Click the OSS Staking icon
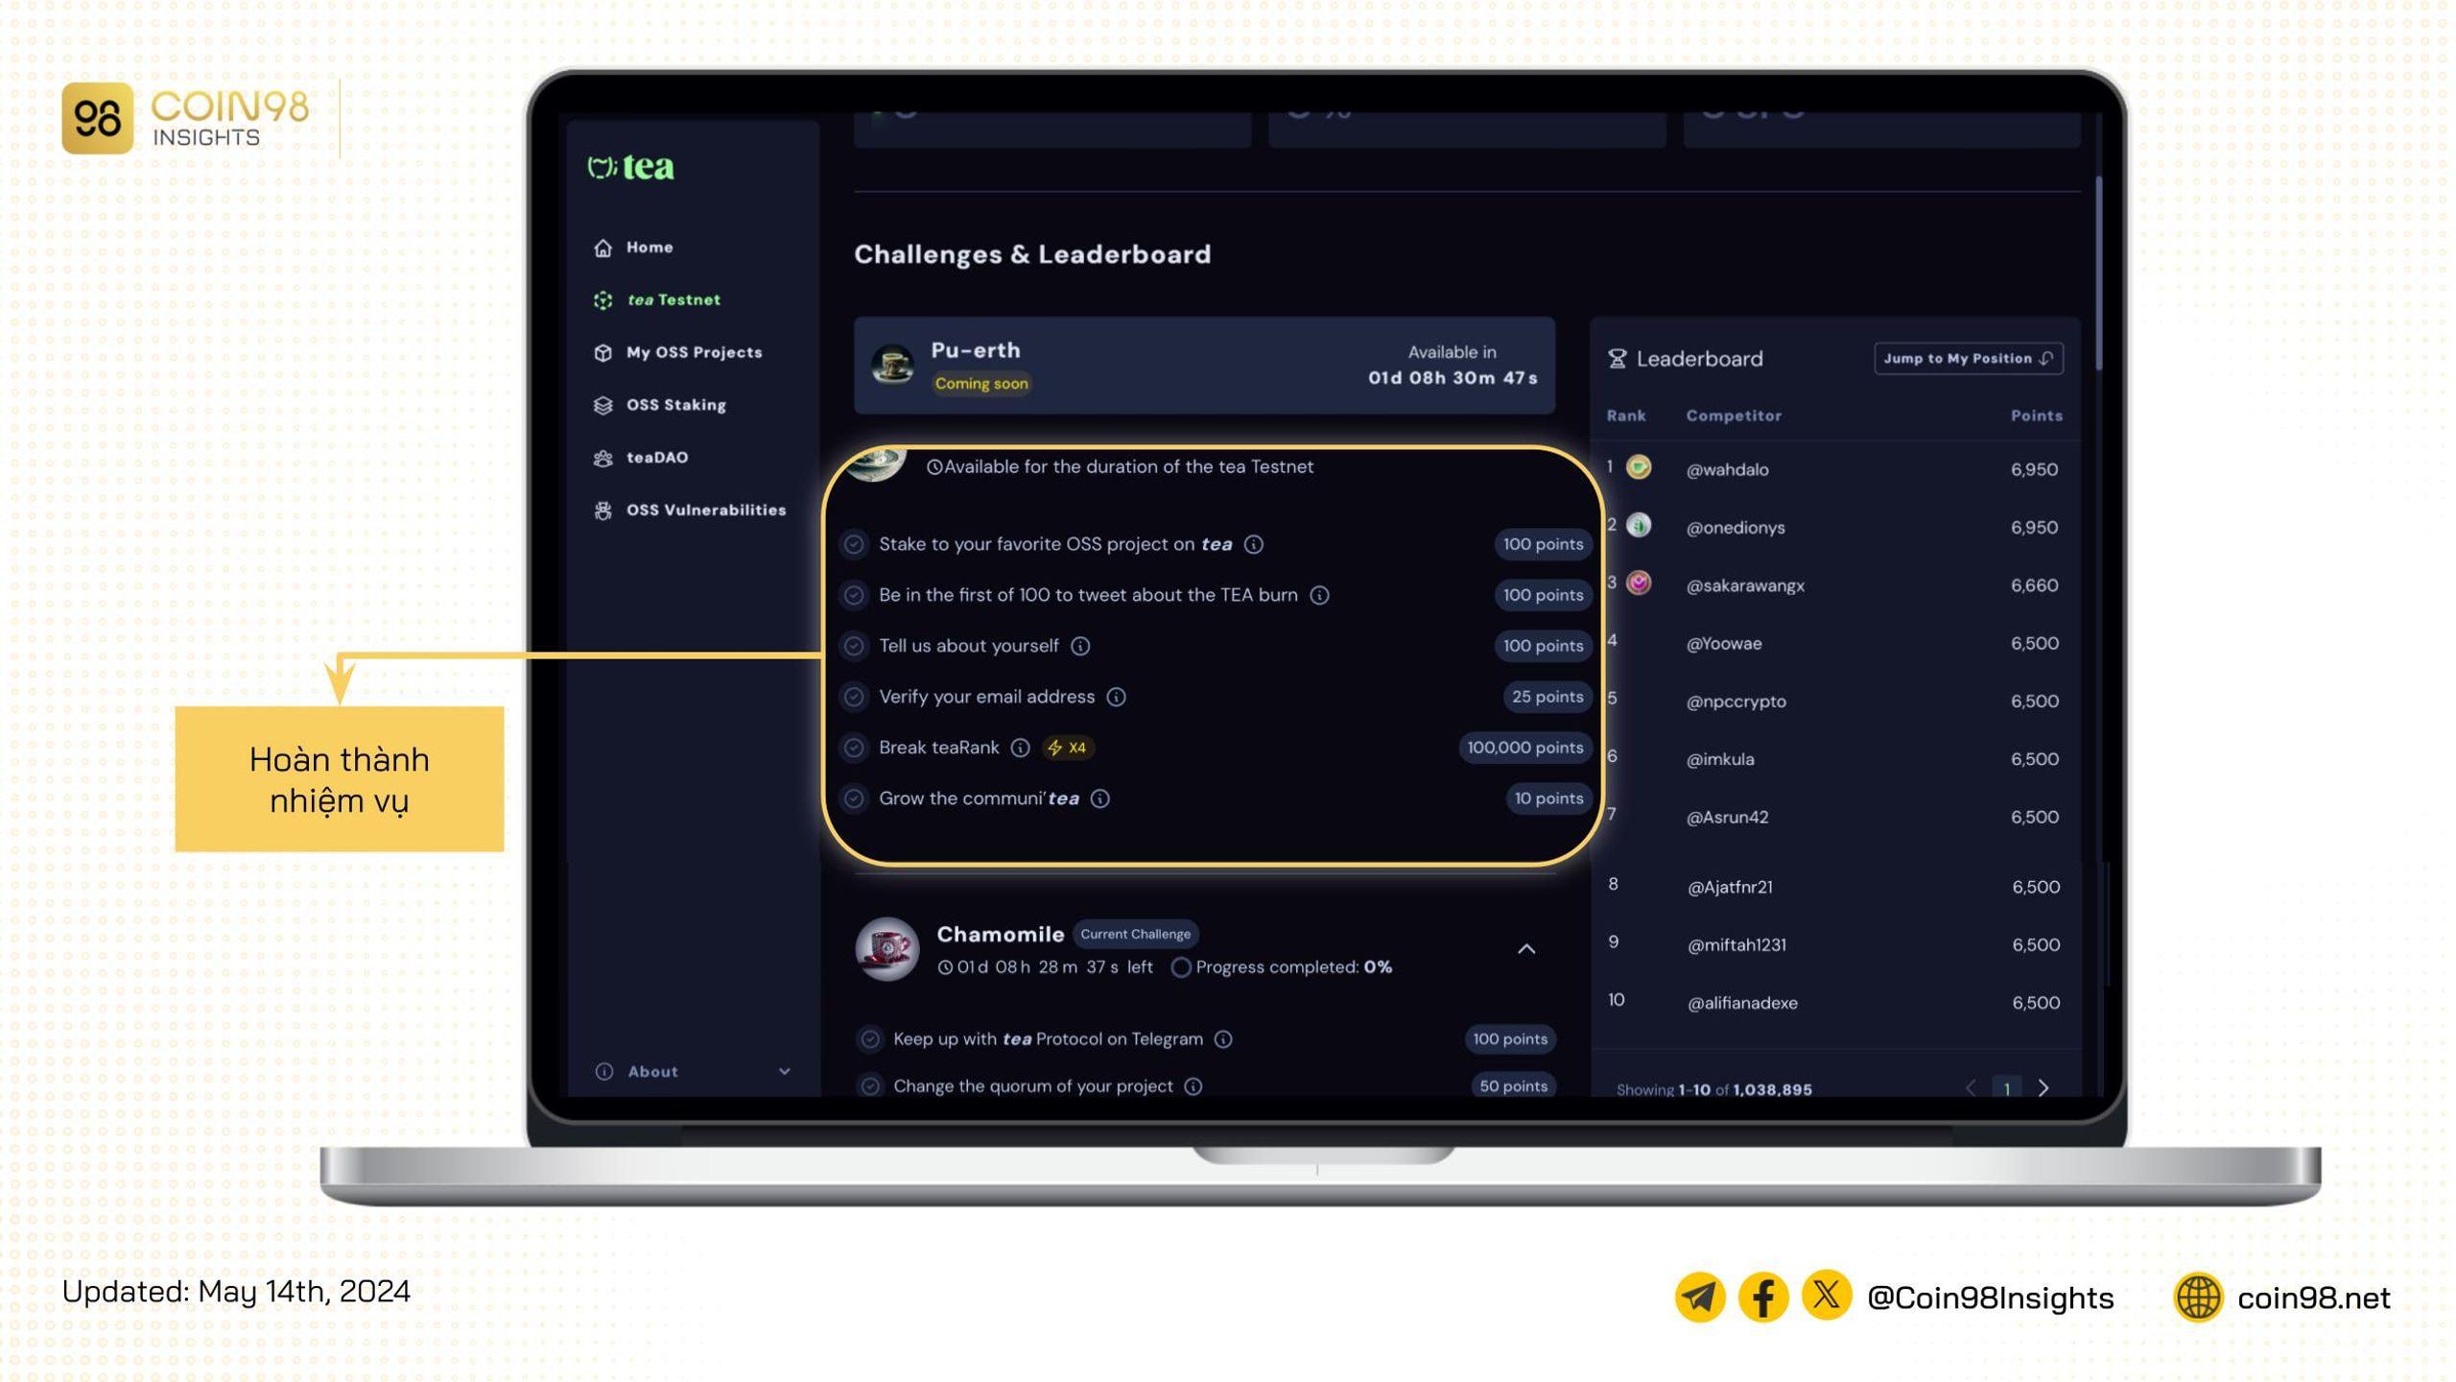Viewport: 2456px width, 1382px height. tap(603, 403)
